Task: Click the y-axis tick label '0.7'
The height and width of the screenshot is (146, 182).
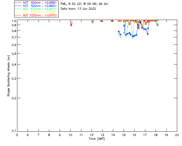Action: coord(14,37)
